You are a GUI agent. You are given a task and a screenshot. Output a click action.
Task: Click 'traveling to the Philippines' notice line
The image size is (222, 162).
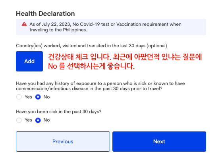(58, 30)
